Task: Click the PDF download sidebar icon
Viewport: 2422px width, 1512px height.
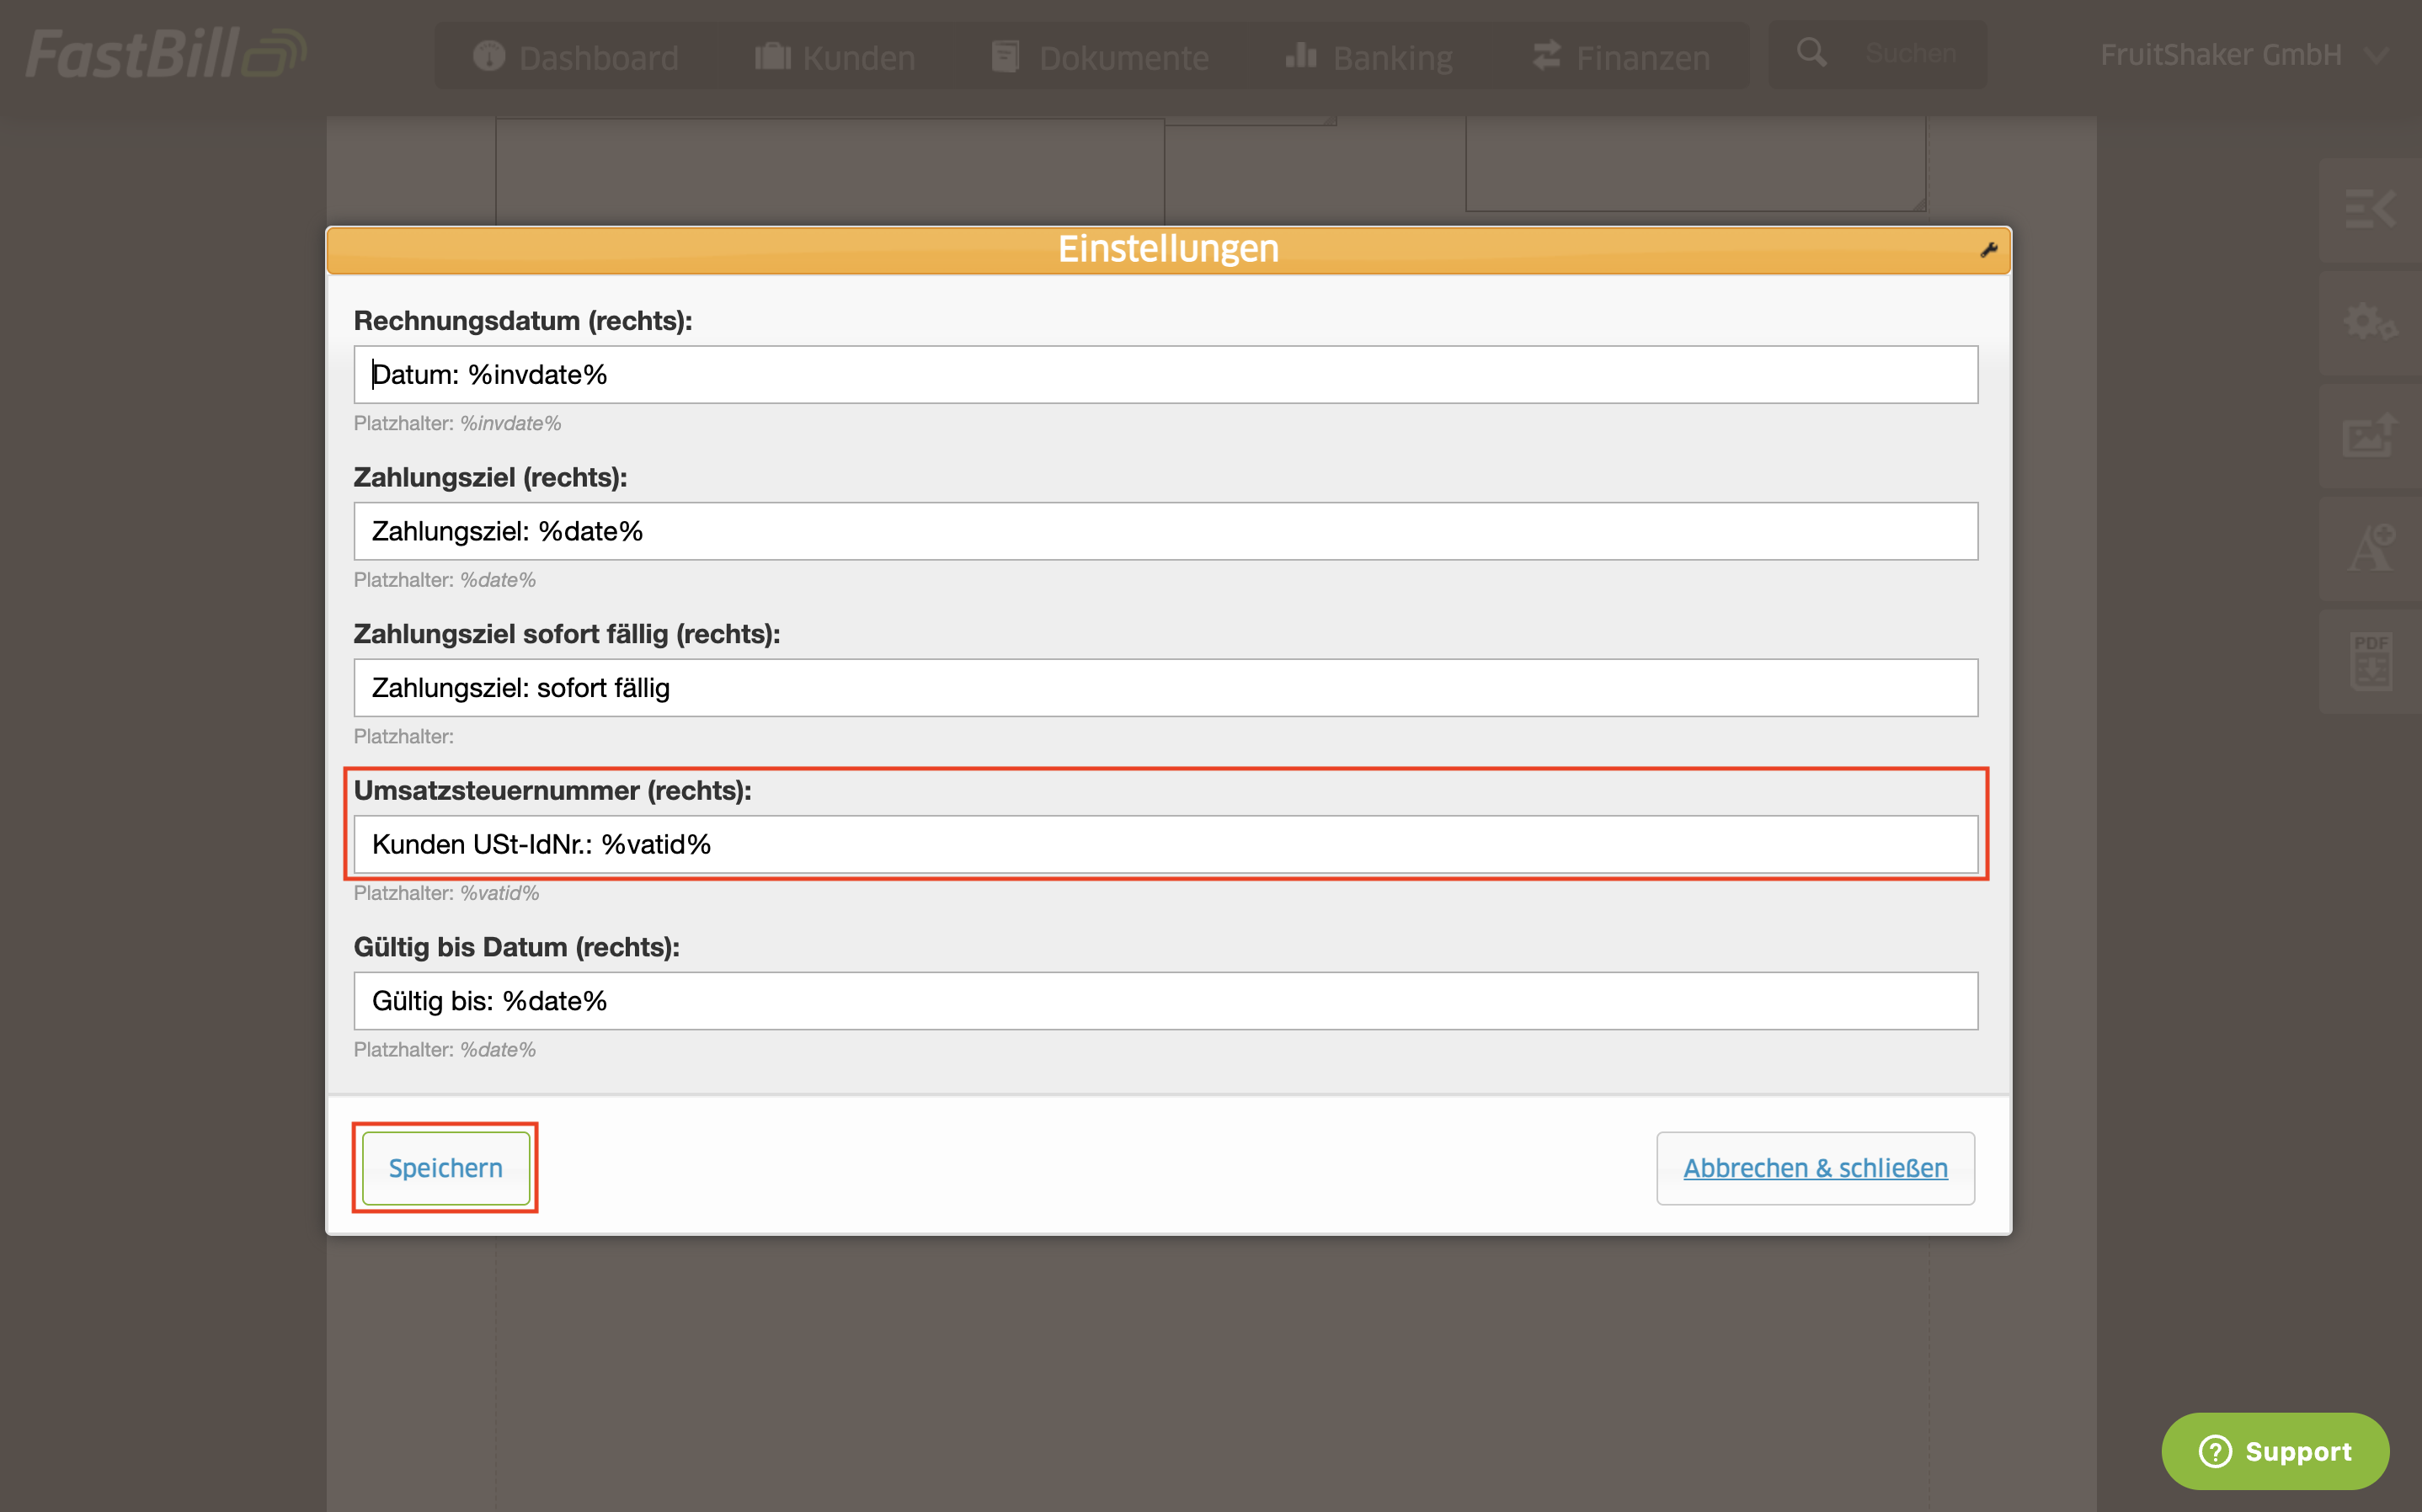Action: (x=2370, y=661)
